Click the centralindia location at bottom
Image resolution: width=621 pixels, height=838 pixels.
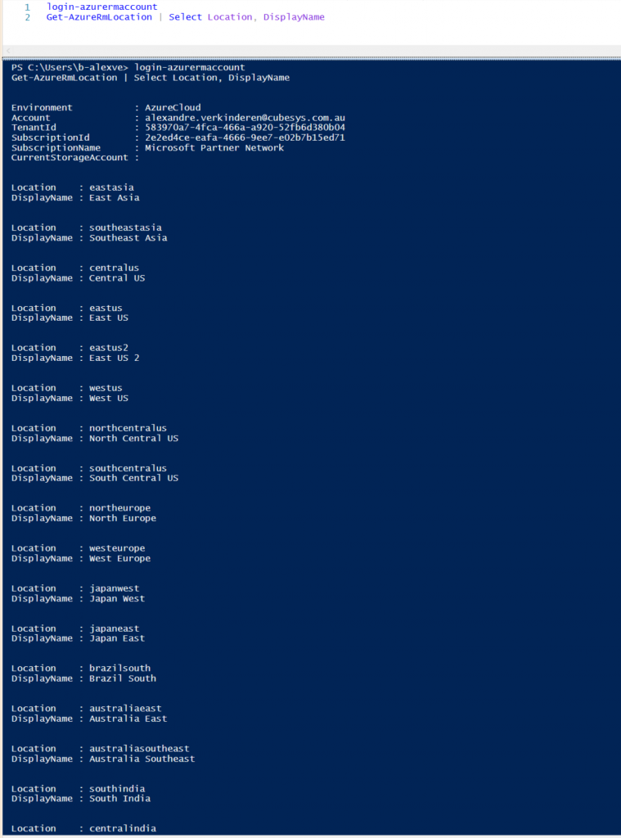122,828
